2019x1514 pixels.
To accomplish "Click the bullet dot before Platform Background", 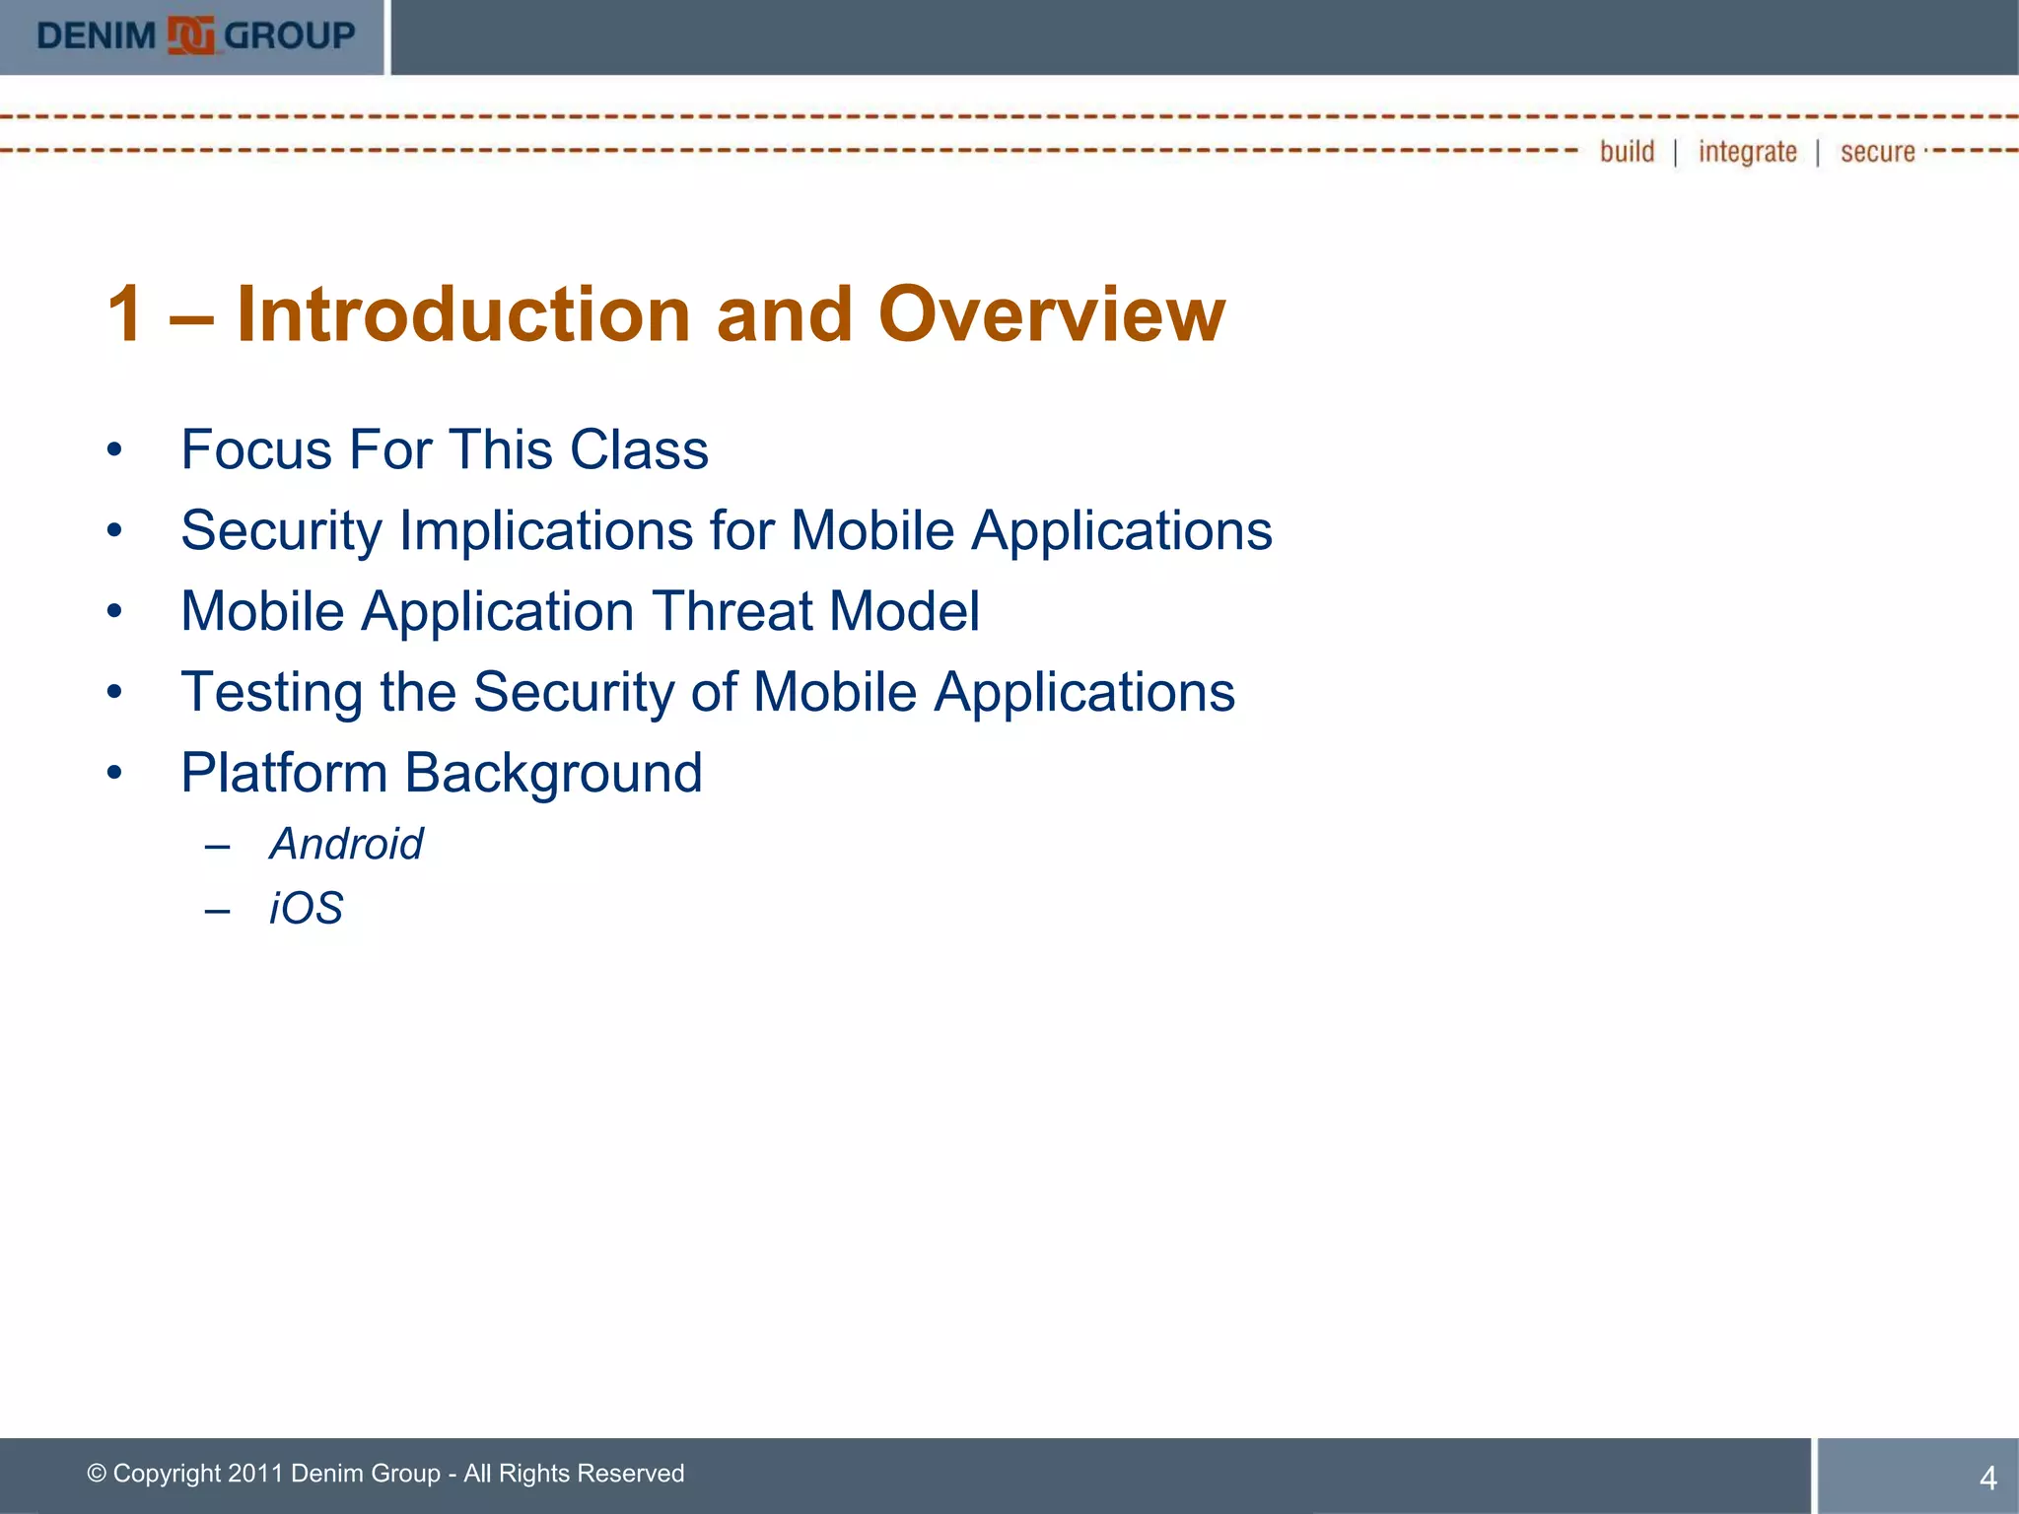I will coord(115,773).
